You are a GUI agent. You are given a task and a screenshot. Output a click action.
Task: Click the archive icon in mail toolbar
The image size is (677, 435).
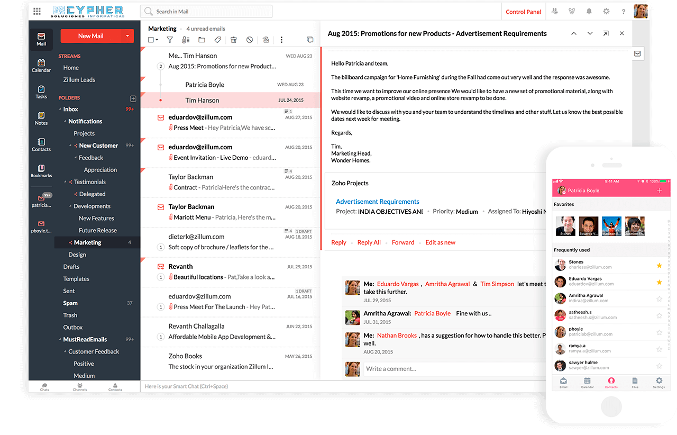point(266,40)
